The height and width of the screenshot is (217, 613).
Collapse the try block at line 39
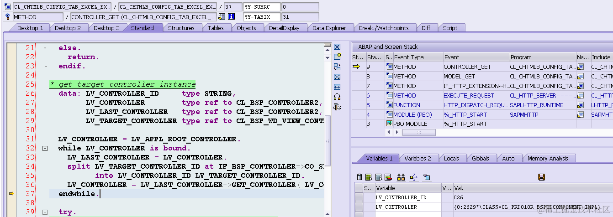[x=45, y=212]
